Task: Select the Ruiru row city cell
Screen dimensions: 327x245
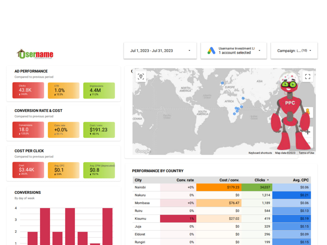Action: pos(146,211)
